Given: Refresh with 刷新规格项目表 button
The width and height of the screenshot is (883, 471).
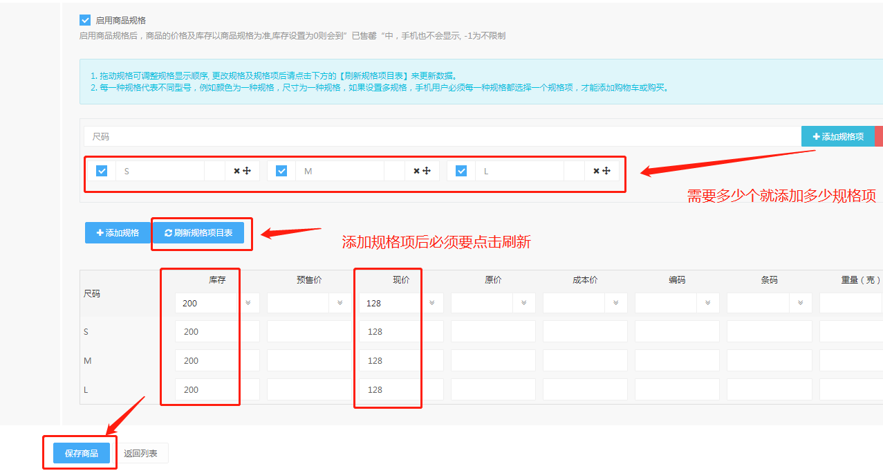Looking at the screenshot, I should pos(198,233).
